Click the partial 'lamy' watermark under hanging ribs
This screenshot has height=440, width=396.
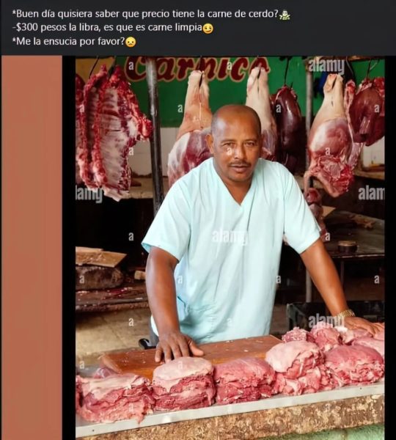[x=89, y=194]
